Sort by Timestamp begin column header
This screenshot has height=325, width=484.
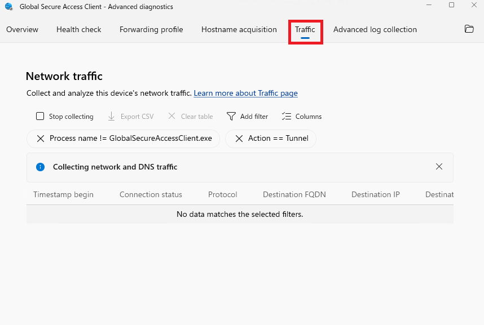click(63, 195)
